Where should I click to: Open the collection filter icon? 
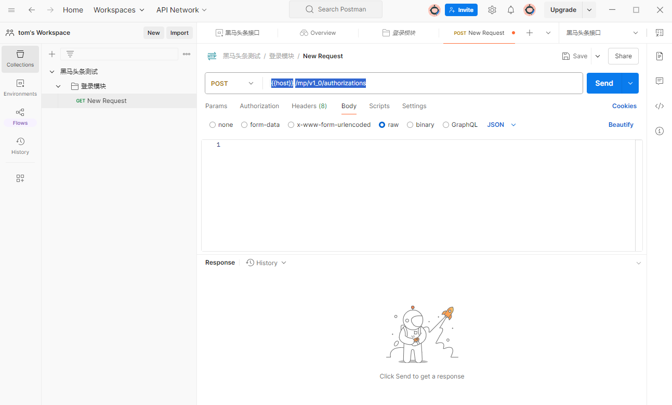(x=70, y=54)
